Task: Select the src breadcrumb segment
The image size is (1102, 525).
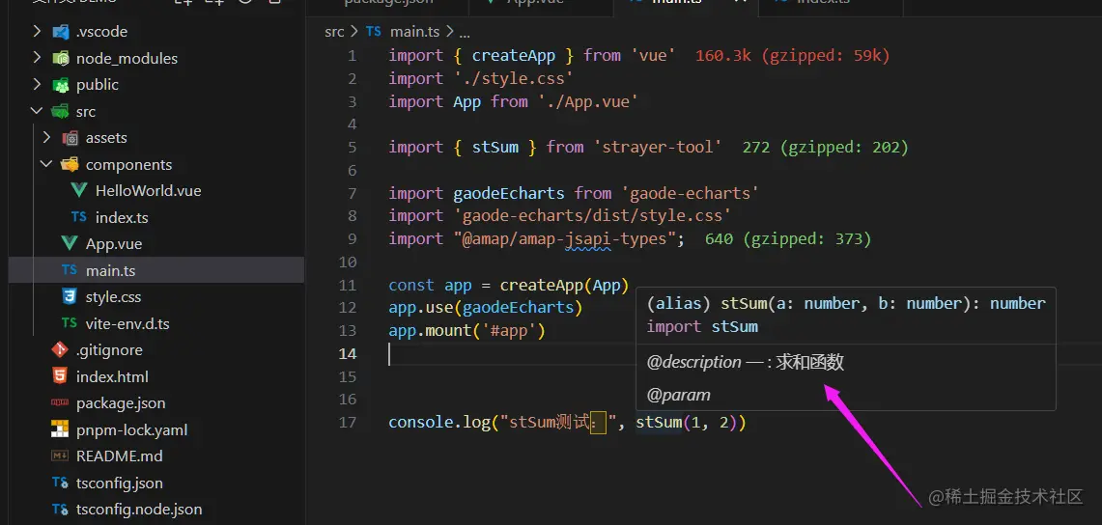Action: pos(334,32)
